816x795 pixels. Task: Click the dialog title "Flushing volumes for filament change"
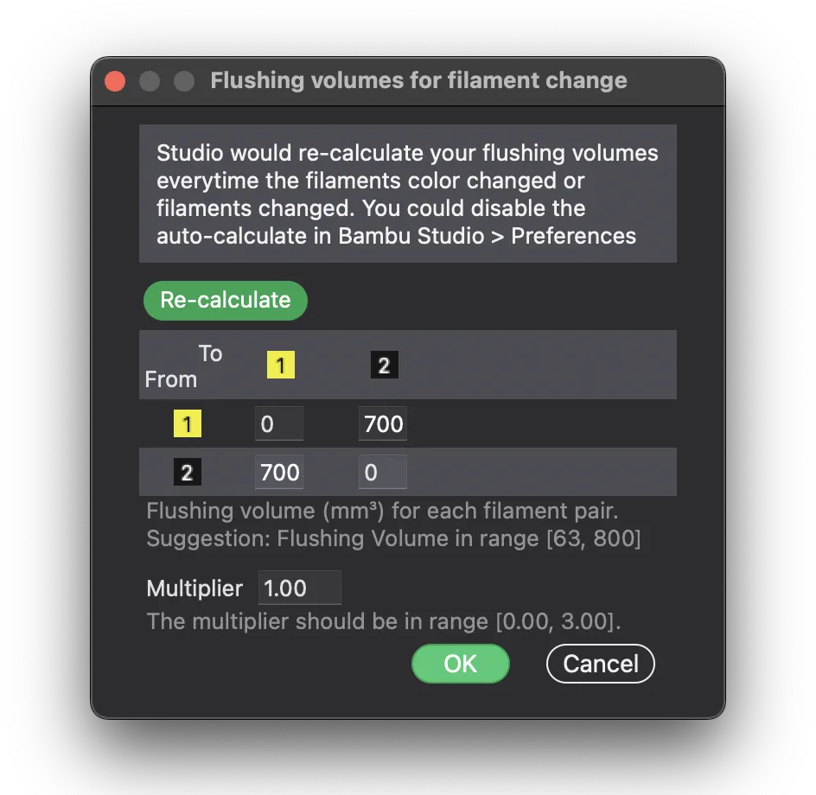[419, 81]
